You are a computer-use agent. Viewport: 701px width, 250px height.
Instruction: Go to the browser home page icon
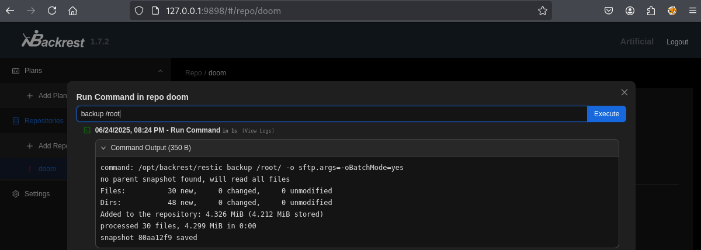tap(72, 11)
